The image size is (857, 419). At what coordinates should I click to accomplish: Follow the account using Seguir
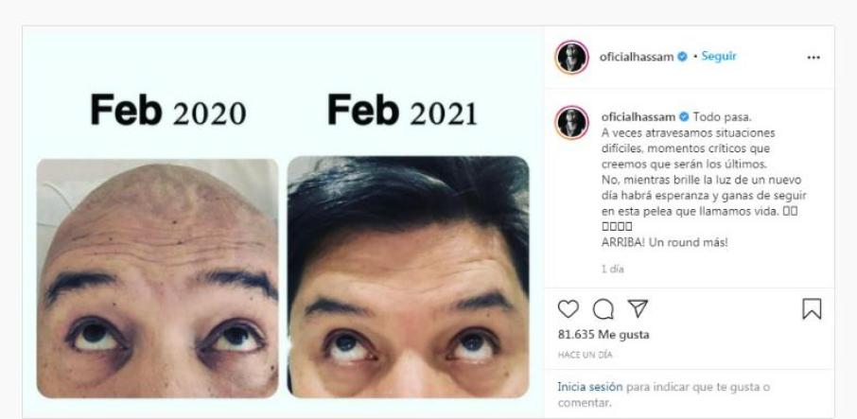[x=719, y=56]
